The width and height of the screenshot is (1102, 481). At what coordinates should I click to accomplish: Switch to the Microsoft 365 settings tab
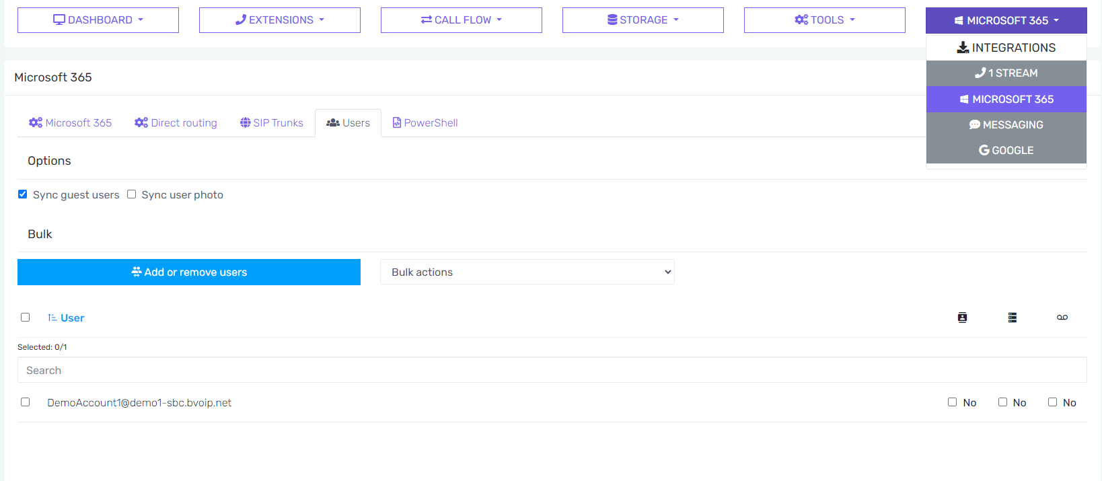pos(70,123)
